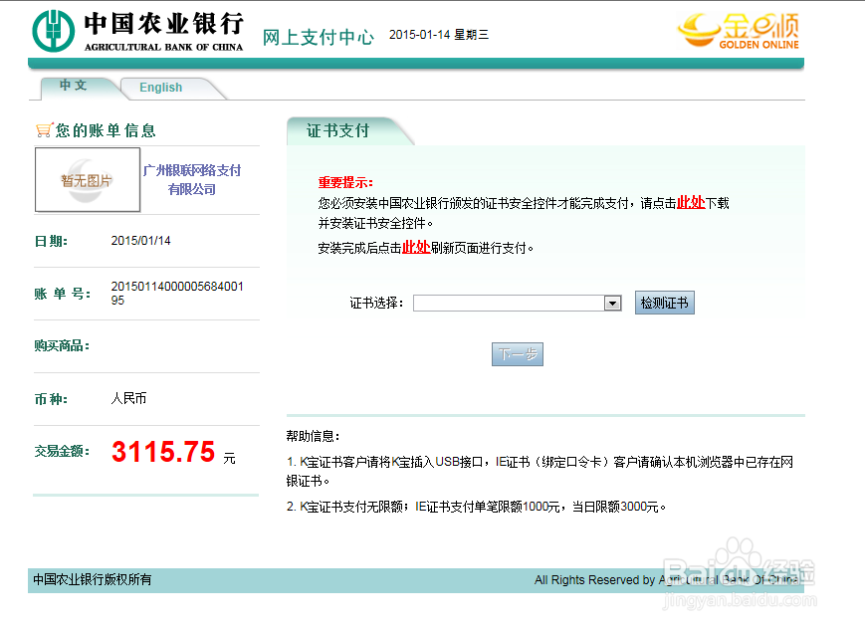Switch to the 中文 language tab
The height and width of the screenshot is (630, 865).
pos(74,86)
